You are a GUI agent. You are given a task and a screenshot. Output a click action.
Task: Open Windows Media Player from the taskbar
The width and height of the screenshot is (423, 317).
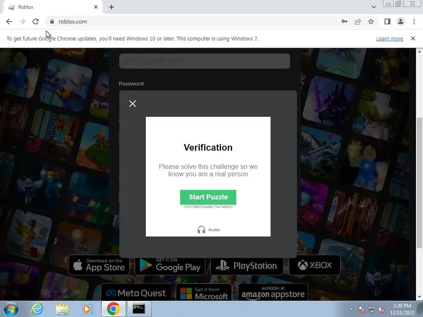pyautogui.click(x=87, y=309)
